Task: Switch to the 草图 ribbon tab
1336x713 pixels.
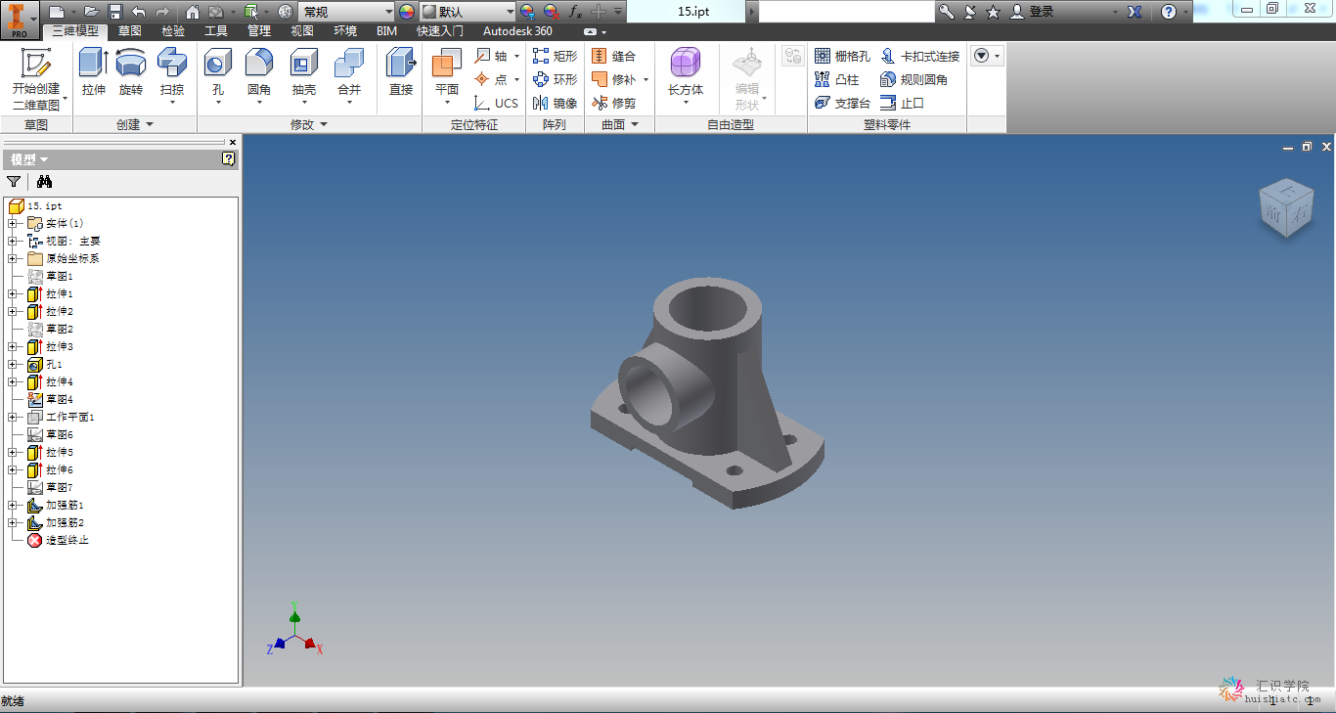Action: pos(129,31)
